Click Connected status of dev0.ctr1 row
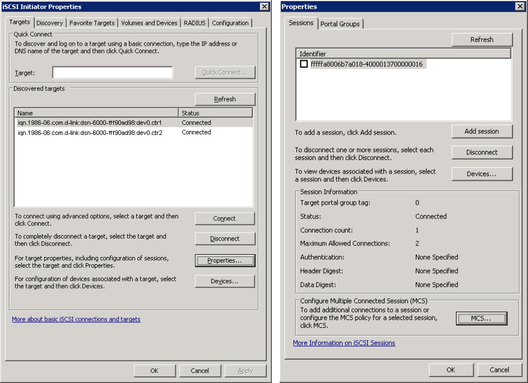 click(x=196, y=123)
